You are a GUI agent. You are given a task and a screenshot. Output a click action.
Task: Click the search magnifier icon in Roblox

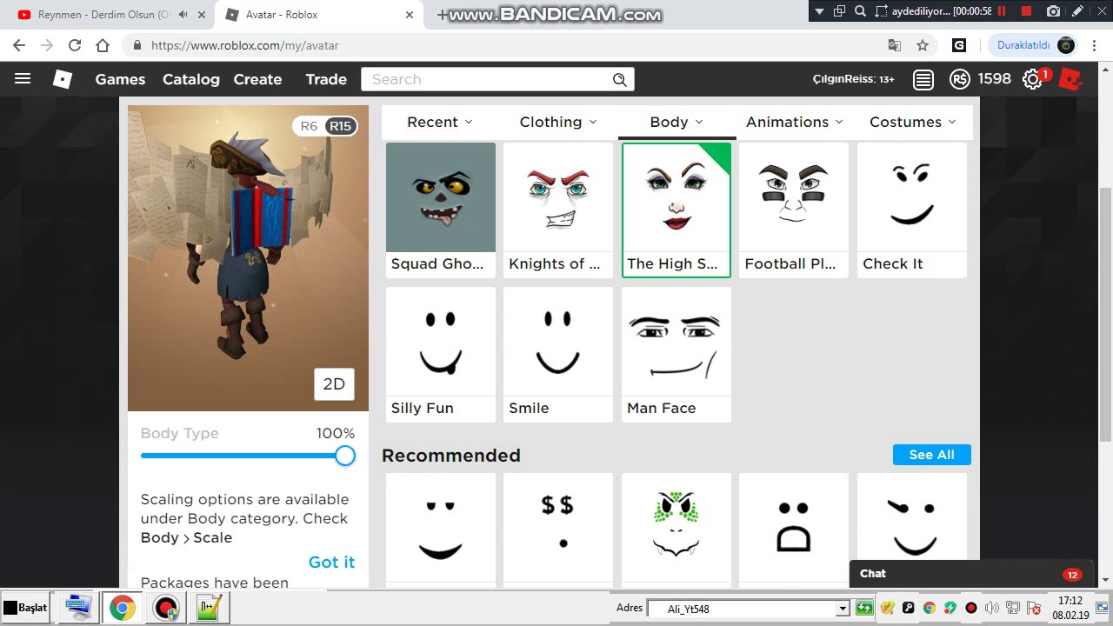coord(620,79)
